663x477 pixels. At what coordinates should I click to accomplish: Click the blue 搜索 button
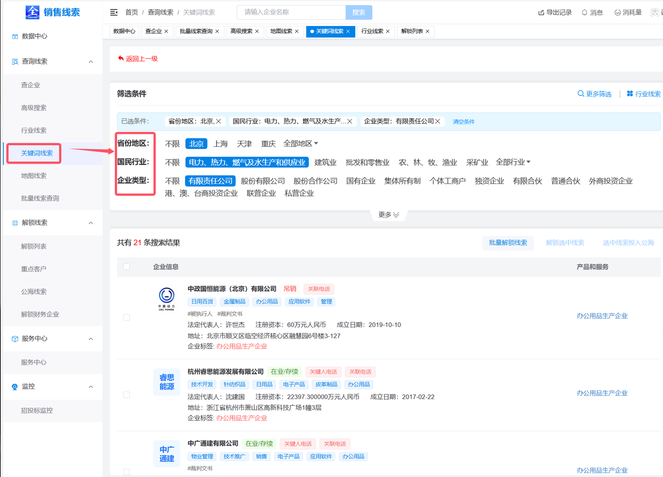click(359, 12)
